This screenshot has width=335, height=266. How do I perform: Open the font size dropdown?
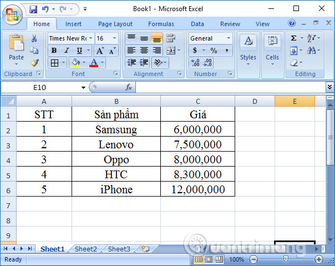pos(114,38)
